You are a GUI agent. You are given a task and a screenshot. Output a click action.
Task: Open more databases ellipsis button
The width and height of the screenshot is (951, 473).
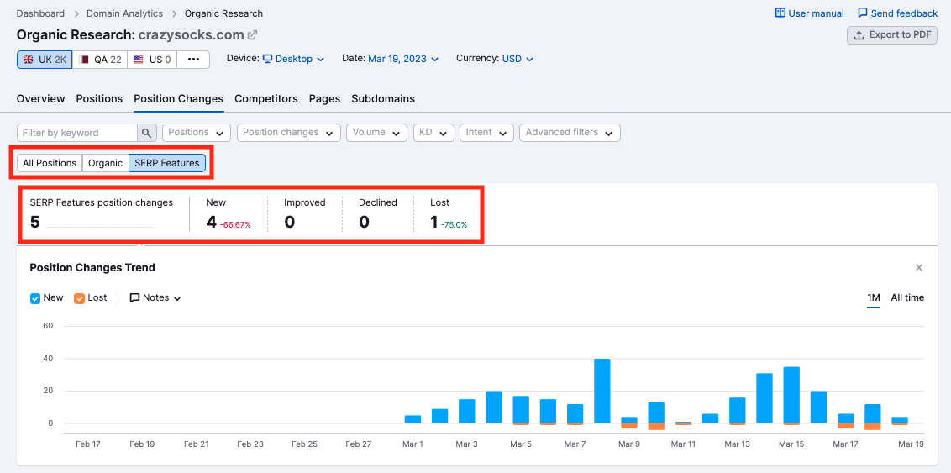coord(193,60)
